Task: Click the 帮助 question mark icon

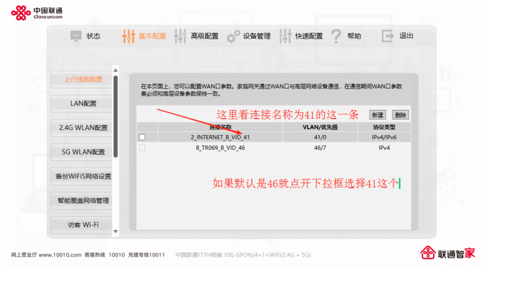Action: click(336, 36)
